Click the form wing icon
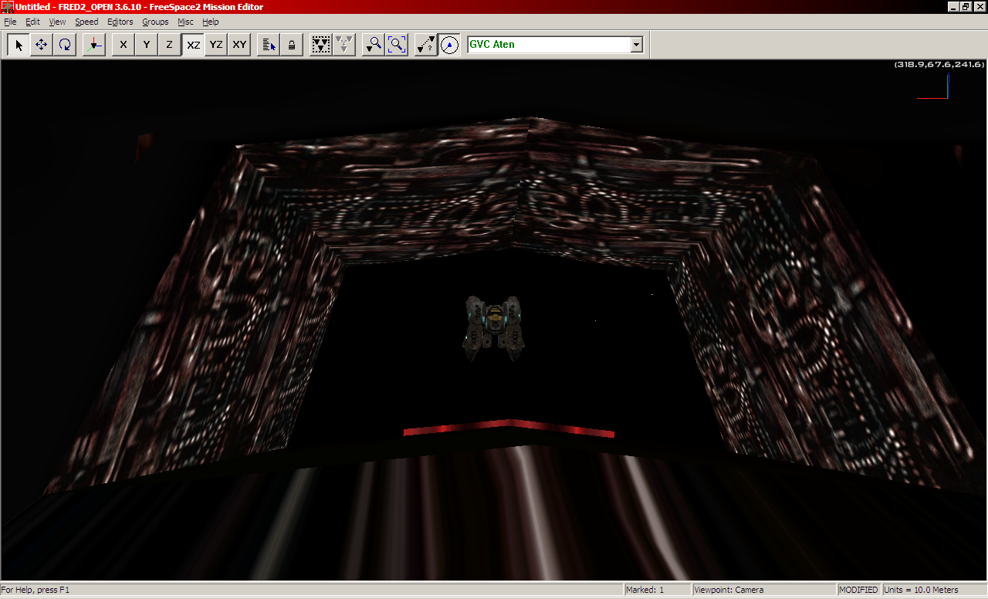Viewport: 988px width, 599px height. (321, 45)
